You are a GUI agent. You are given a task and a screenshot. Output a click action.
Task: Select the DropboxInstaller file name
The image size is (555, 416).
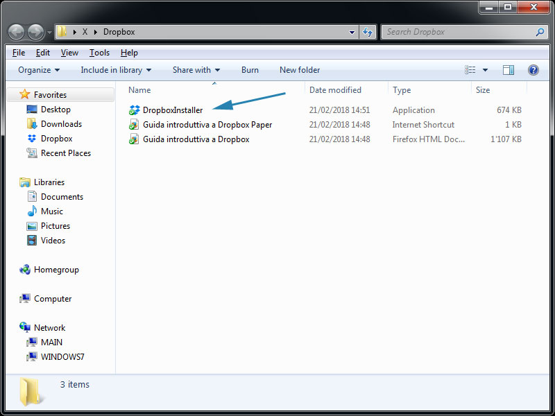click(x=173, y=110)
